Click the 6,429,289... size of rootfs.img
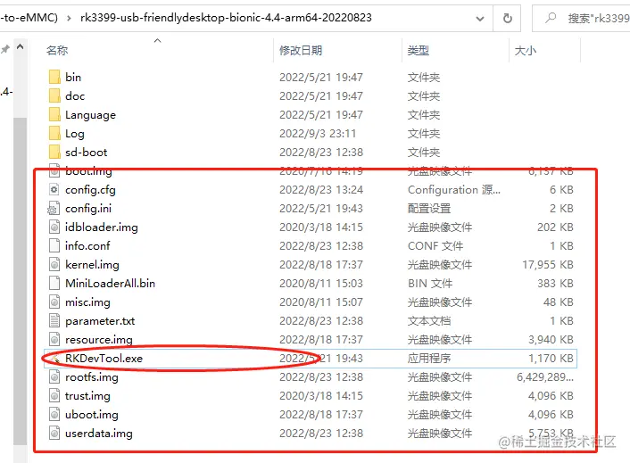 [x=545, y=377]
